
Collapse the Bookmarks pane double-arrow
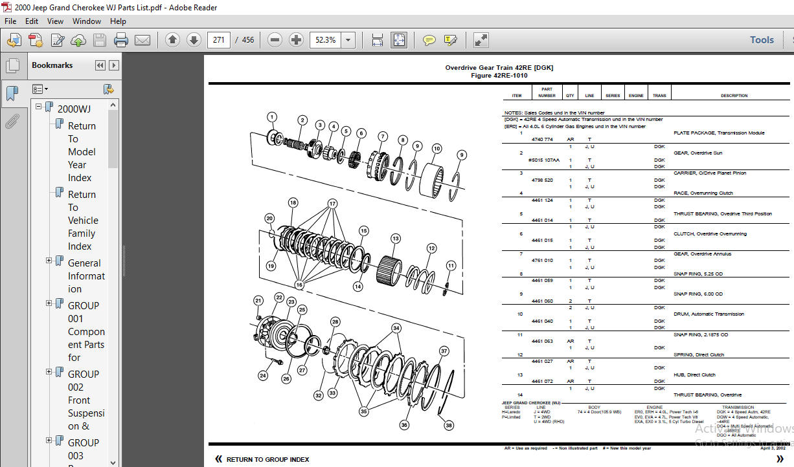[100, 65]
